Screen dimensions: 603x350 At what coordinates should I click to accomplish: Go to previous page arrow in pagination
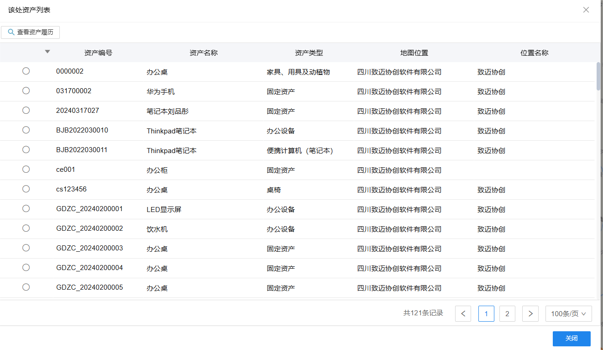click(x=463, y=313)
